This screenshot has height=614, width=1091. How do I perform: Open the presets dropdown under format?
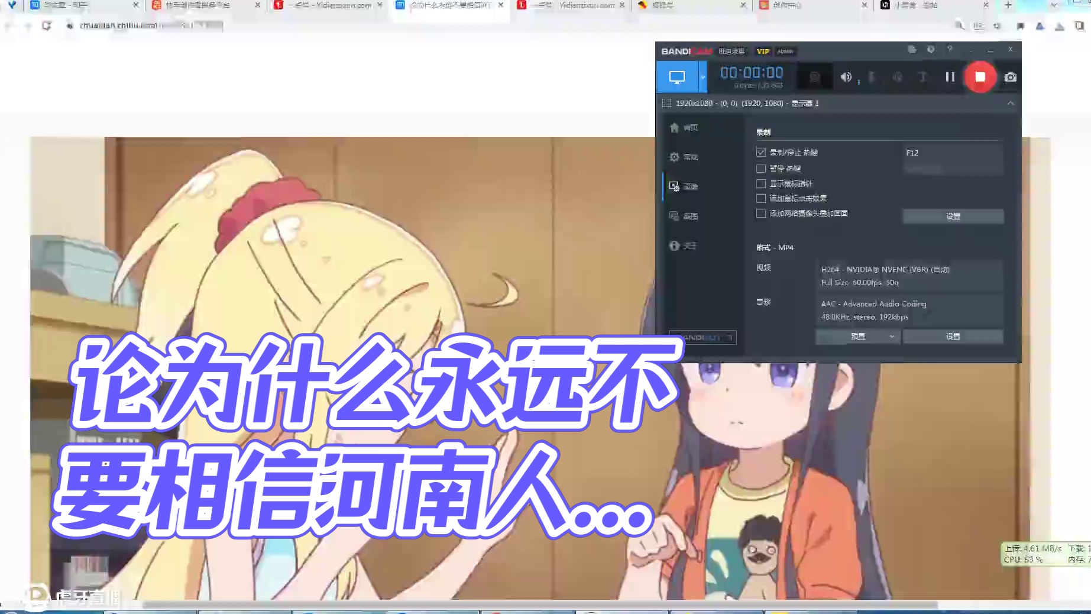(x=858, y=337)
